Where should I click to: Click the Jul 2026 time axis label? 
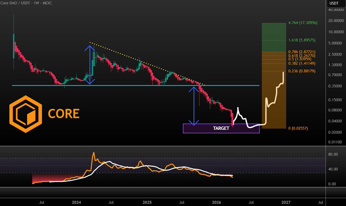(x=251, y=203)
